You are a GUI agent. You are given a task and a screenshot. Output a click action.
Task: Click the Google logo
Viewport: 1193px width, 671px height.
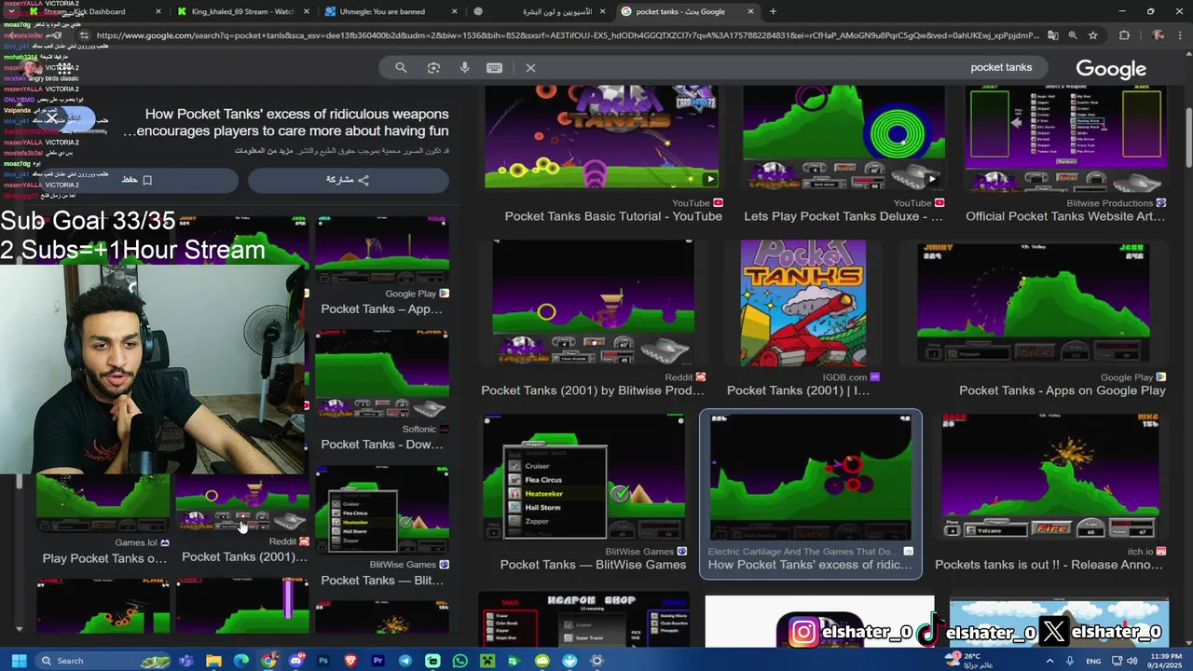[1111, 69]
